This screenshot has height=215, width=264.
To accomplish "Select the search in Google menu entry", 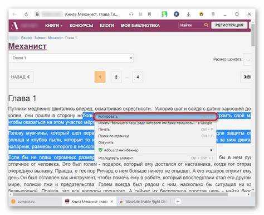I will click(155, 123).
